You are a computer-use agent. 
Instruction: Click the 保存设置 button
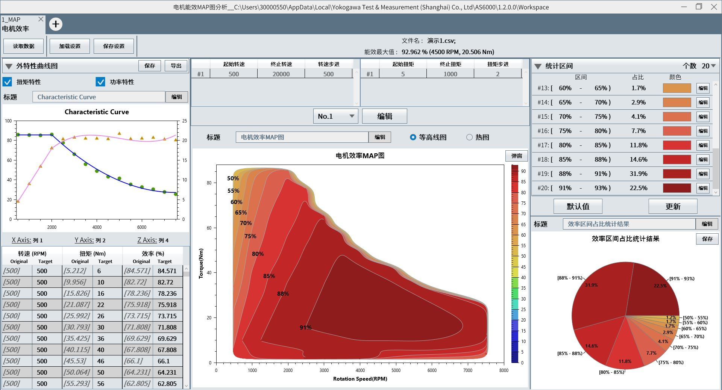coord(114,46)
